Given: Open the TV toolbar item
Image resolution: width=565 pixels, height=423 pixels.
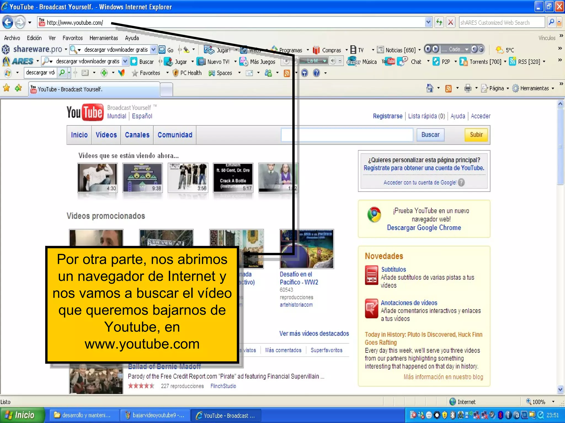Looking at the screenshot, I should click(x=357, y=50).
